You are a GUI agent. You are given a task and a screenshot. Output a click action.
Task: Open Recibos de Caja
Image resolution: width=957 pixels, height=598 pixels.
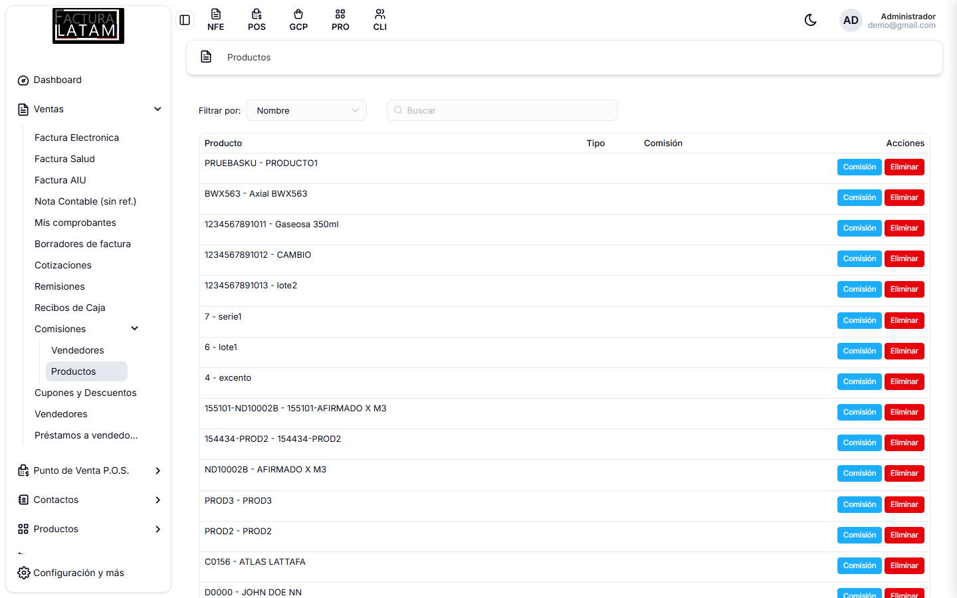tap(70, 308)
